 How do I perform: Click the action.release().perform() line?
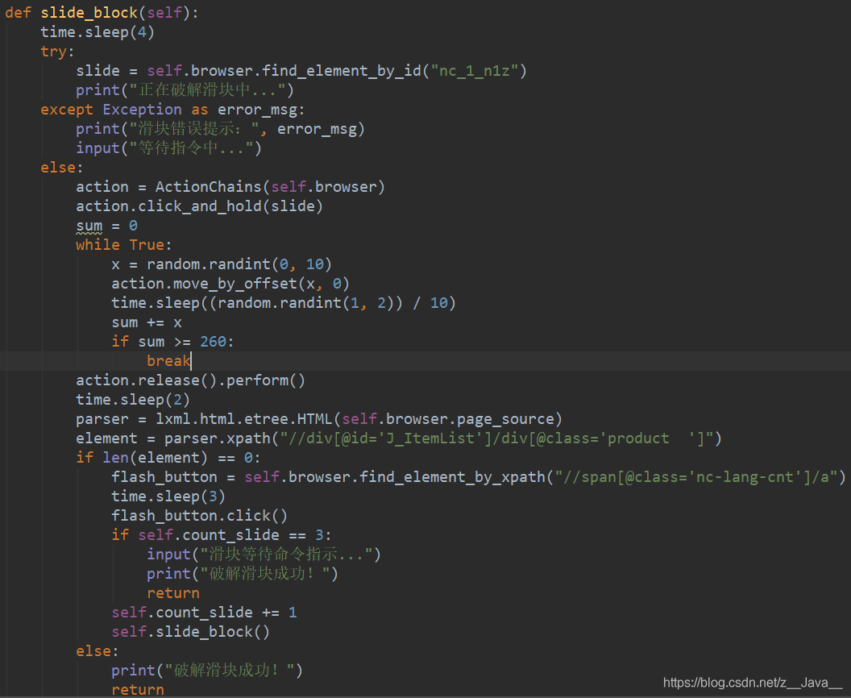(x=190, y=380)
